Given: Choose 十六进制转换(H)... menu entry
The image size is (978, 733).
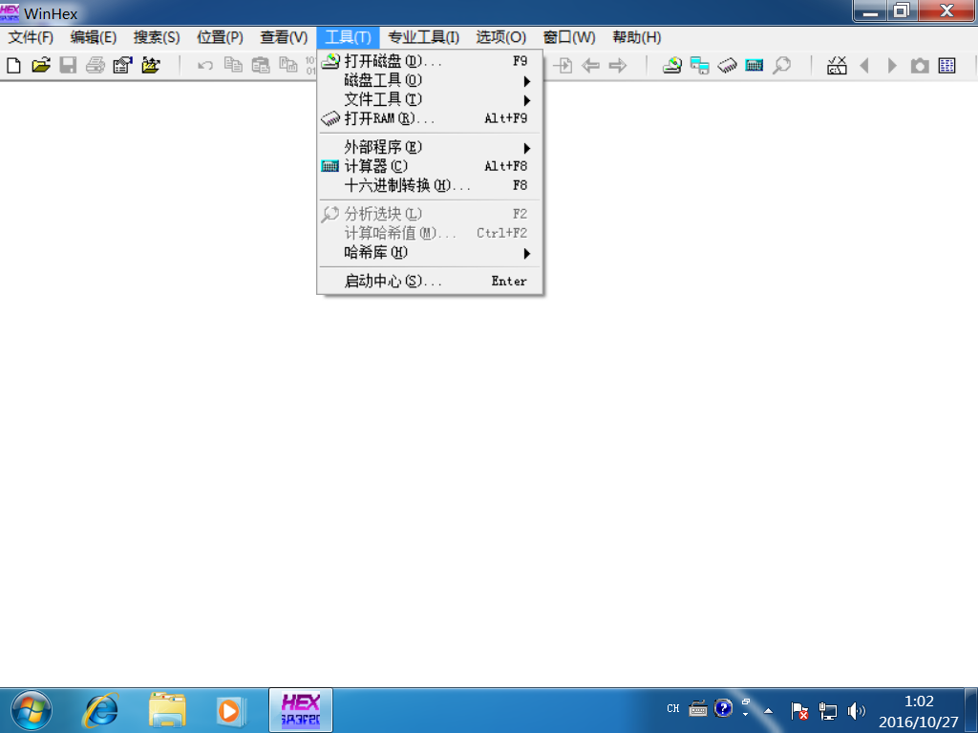Looking at the screenshot, I should click(x=430, y=186).
